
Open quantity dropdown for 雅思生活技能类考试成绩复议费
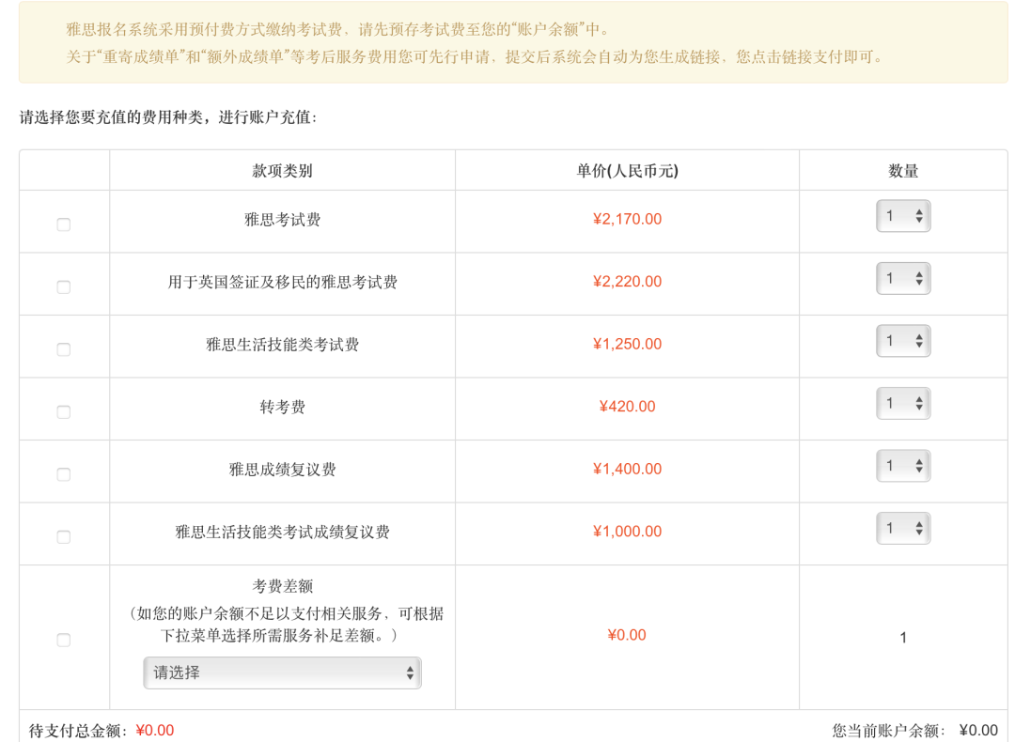(903, 528)
